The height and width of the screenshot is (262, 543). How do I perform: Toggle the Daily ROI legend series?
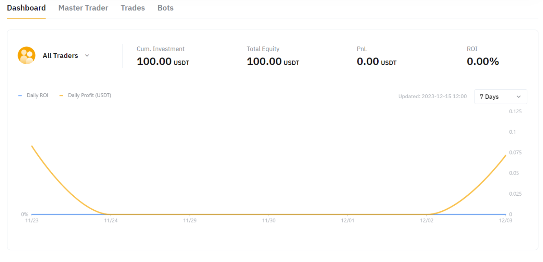pos(37,95)
